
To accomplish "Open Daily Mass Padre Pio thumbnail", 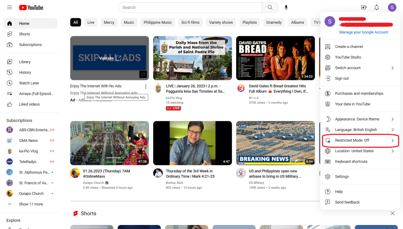I will click(x=193, y=58).
